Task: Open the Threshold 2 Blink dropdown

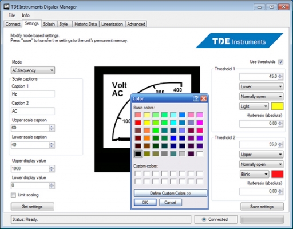Action: coord(254,174)
